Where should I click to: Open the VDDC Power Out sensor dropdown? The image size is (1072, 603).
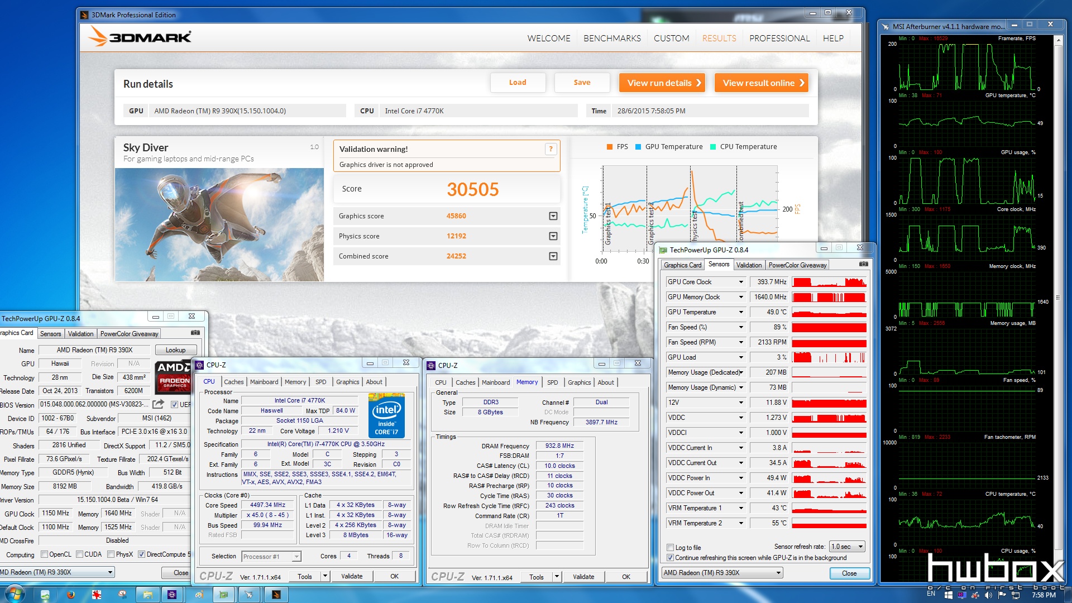click(x=741, y=493)
